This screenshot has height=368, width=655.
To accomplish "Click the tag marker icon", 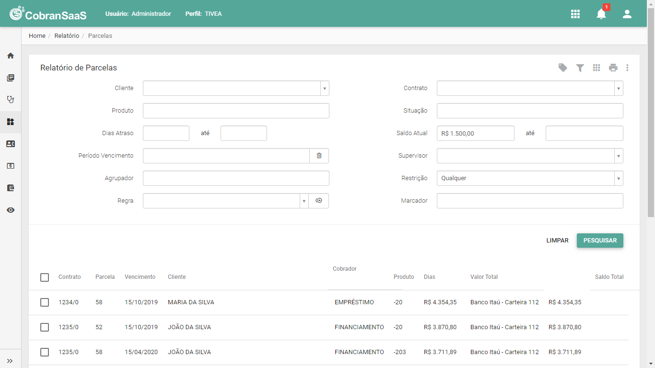I will tap(563, 68).
